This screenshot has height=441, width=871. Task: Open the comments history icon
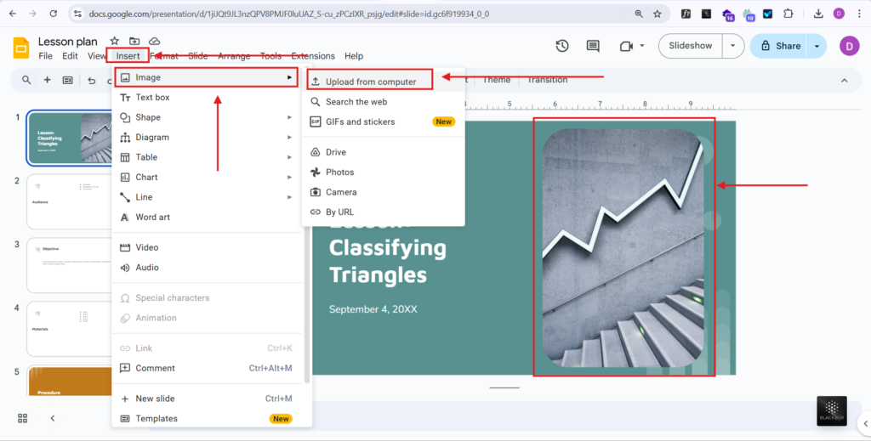coord(593,46)
